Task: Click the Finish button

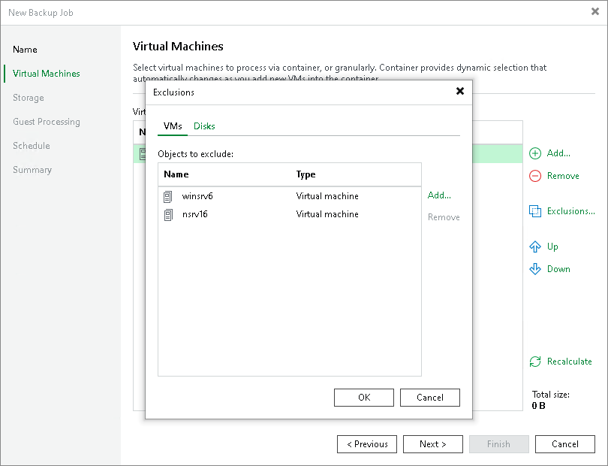Action: point(499,444)
